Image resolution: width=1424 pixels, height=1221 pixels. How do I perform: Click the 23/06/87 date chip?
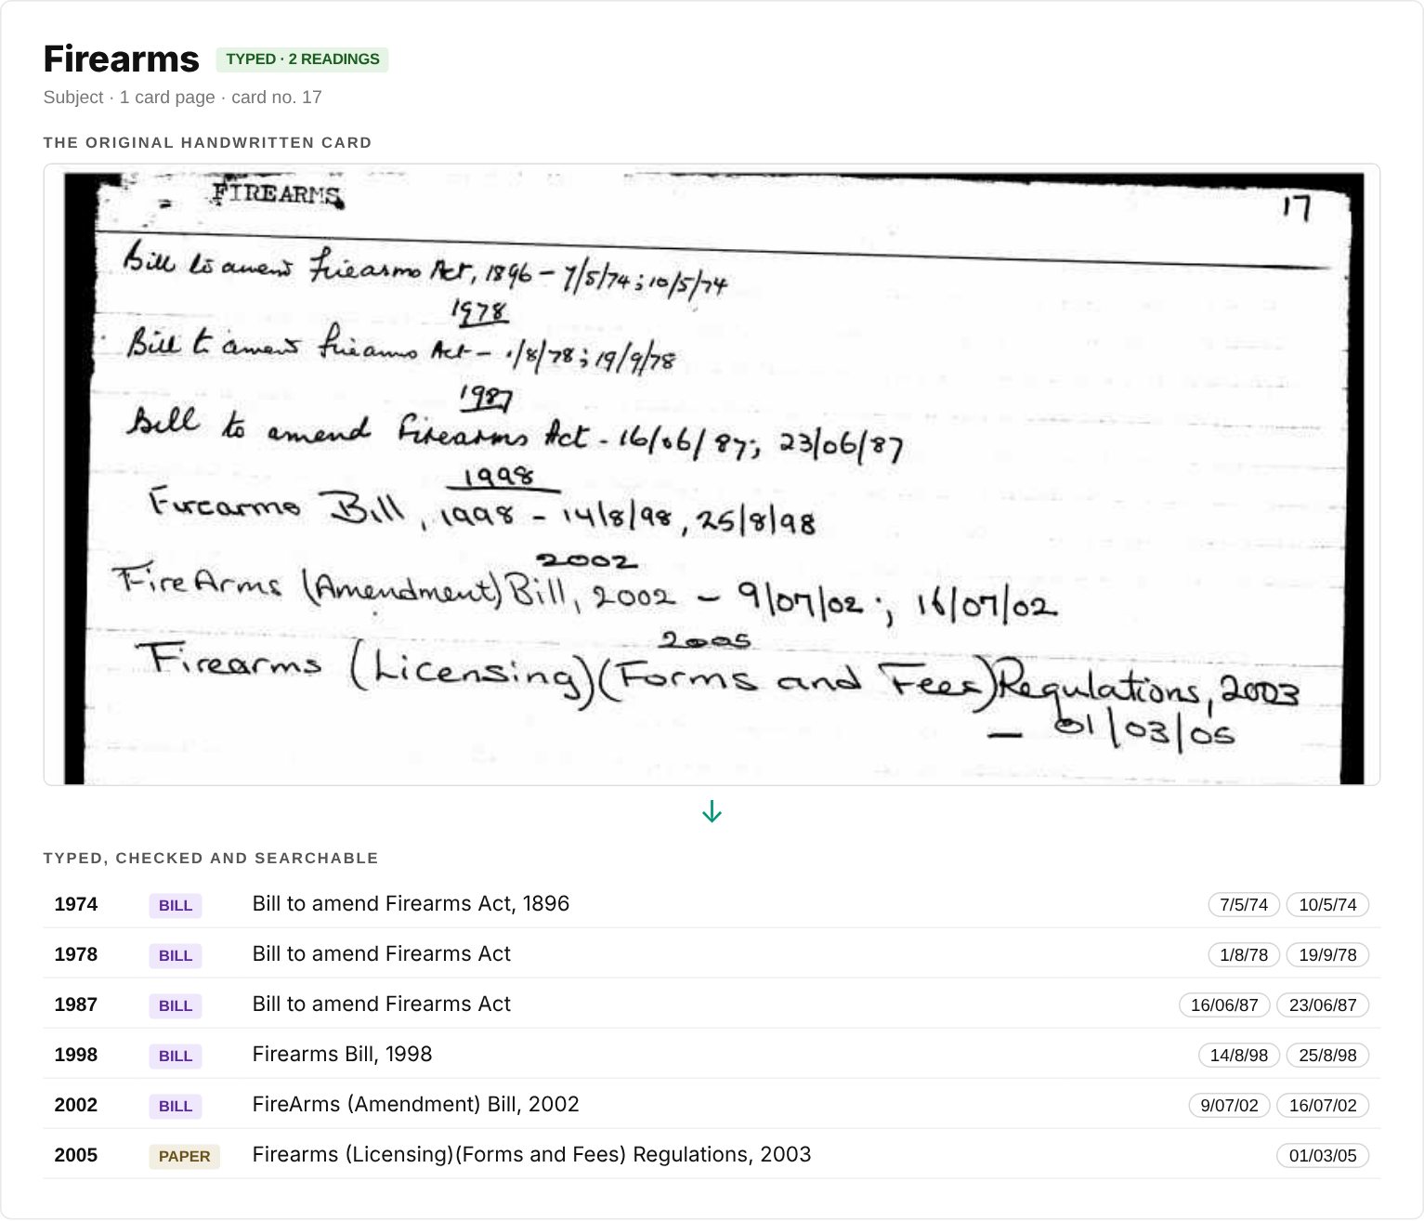tap(1323, 1005)
